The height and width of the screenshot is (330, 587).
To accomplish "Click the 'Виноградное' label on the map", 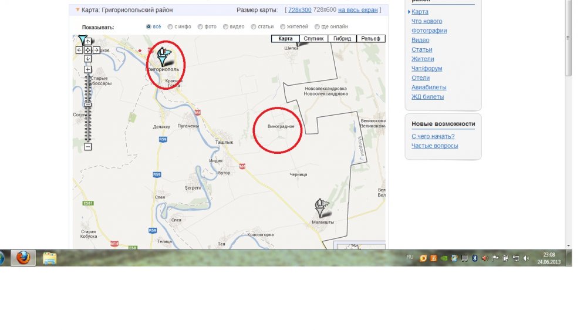I will click(281, 126).
